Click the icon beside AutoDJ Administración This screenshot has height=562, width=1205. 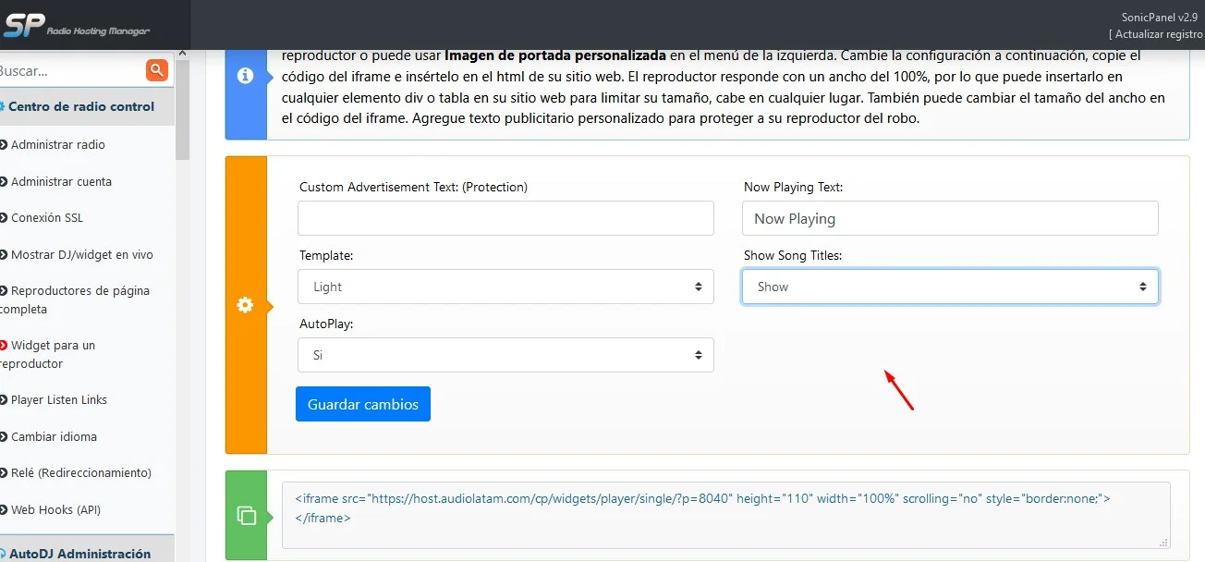[x=2, y=554]
